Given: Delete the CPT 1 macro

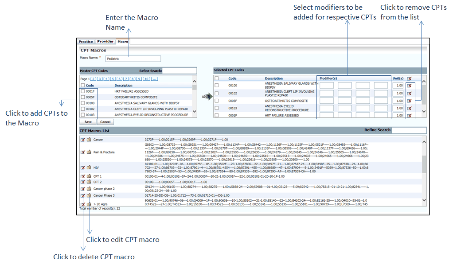Looking at the screenshot, I should click(83, 176).
